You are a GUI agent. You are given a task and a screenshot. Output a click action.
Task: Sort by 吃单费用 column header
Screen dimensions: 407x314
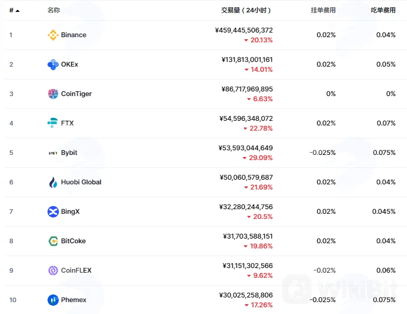click(x=383, y=10)
